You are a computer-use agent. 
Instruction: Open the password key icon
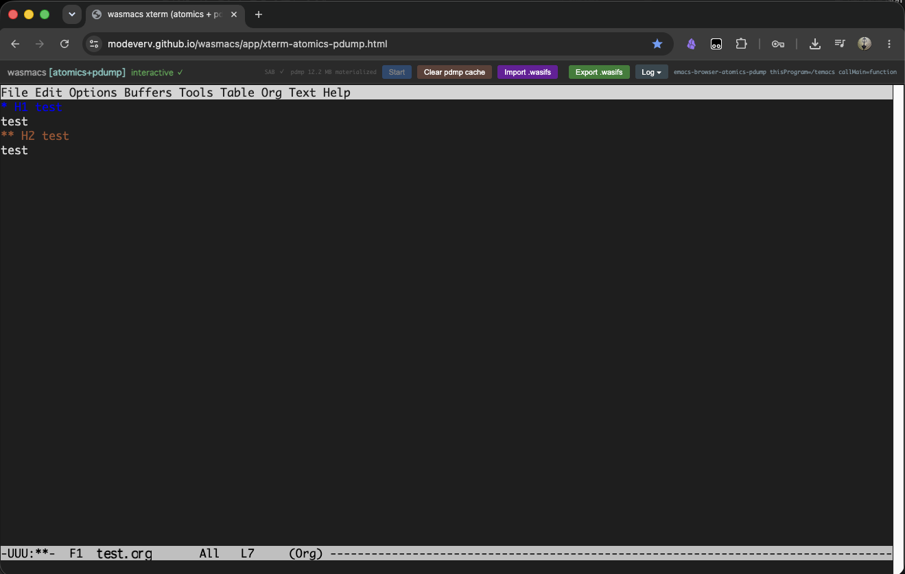point(777,44)
